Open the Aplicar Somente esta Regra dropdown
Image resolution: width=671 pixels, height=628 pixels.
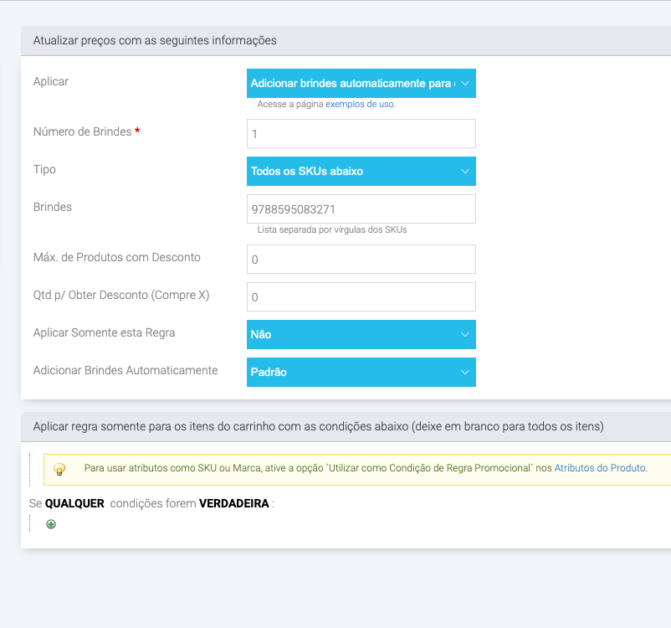(361, 335)
